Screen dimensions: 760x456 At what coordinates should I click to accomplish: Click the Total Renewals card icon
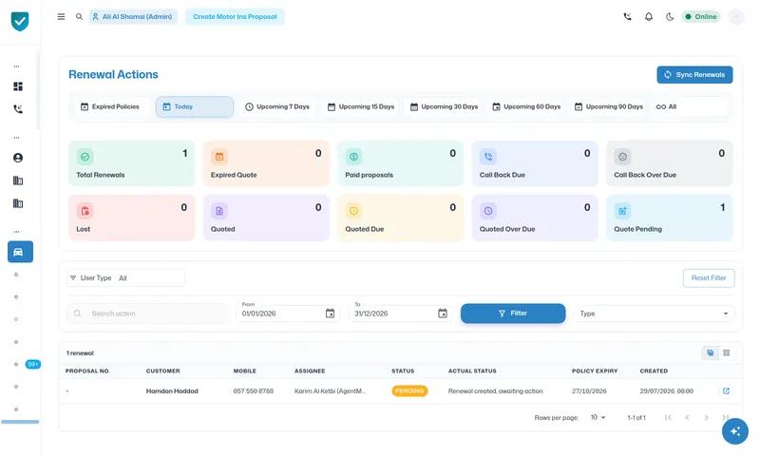pos(85,157)
